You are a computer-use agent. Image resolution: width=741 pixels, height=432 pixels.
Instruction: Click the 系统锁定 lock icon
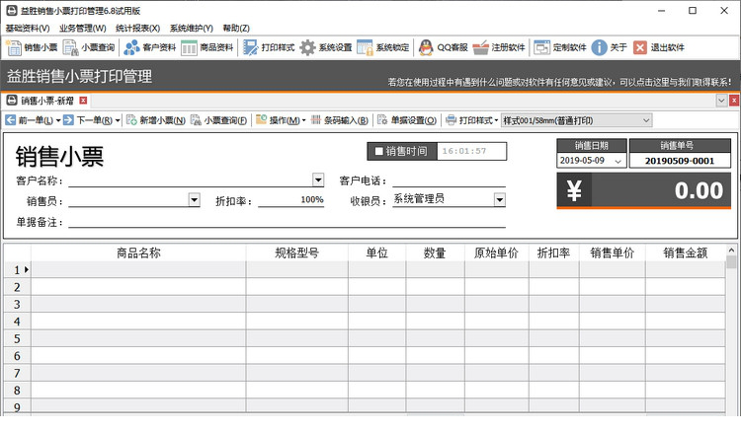tap(383, 47)
